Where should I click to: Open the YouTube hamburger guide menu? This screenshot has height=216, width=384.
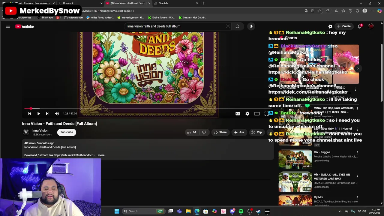pos(8,26)
